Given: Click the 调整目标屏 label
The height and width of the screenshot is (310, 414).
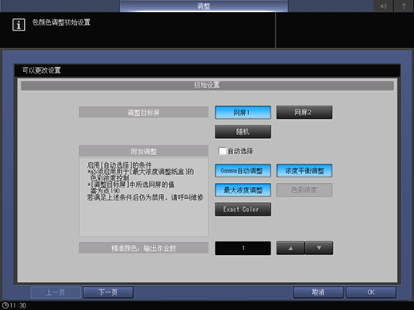Looking at the screenshot, I should [x=143, y=113].
